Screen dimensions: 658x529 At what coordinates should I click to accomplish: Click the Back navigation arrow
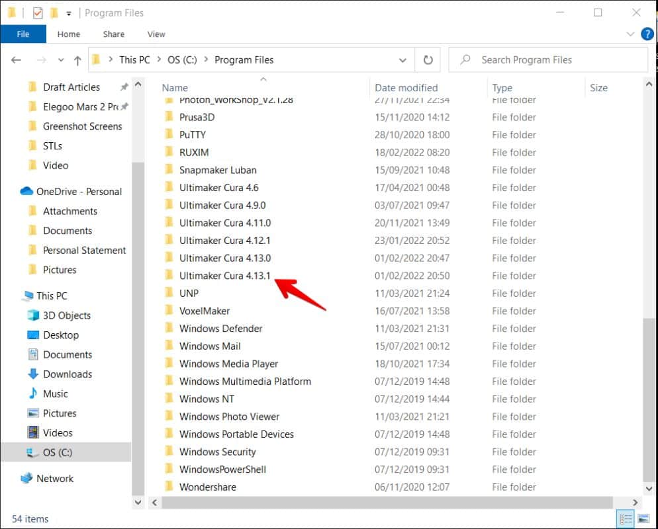[x=16, y=60]
